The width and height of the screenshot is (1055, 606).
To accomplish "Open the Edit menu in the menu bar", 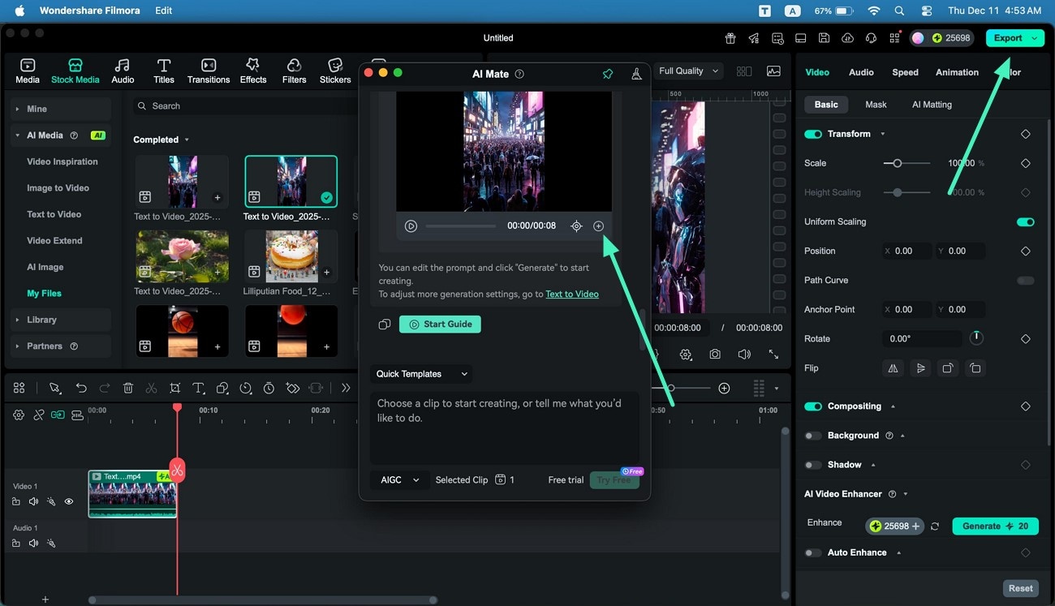I will [x=162, y=11].
